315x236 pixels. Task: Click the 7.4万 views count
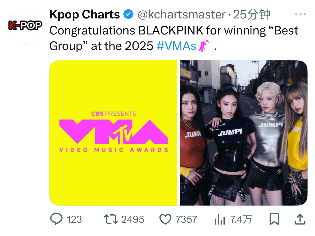(241, 219)
